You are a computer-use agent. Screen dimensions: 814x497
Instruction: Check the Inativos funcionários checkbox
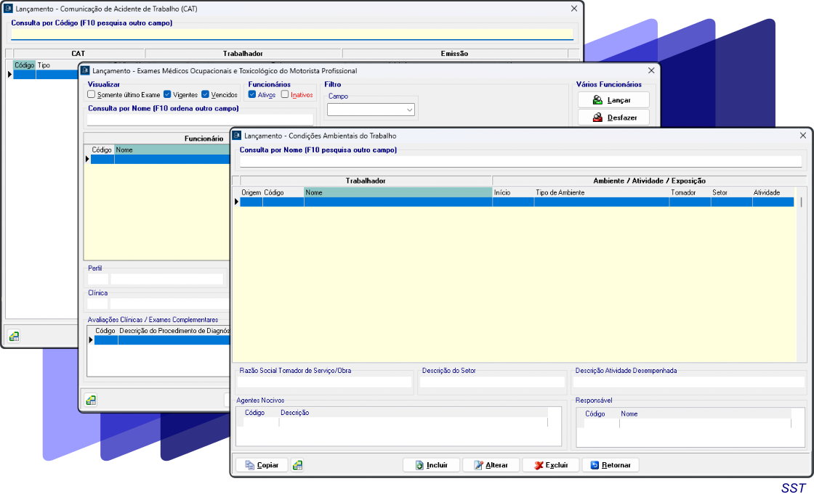(x=286, y=94)
